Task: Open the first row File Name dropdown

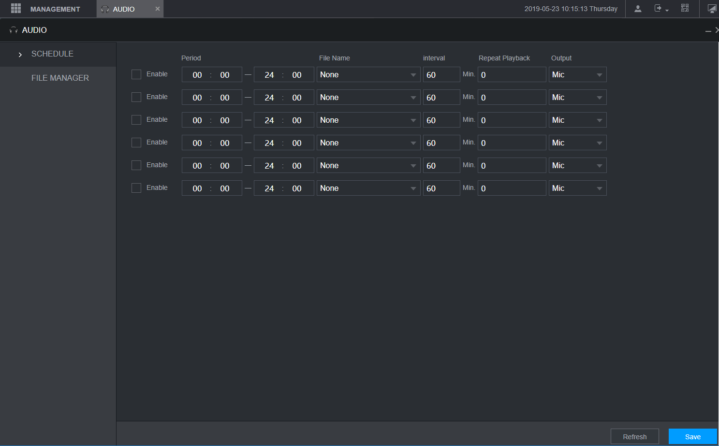Action: click(368, 74)
